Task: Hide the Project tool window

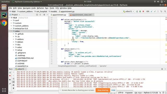Action: coord(47,15)
